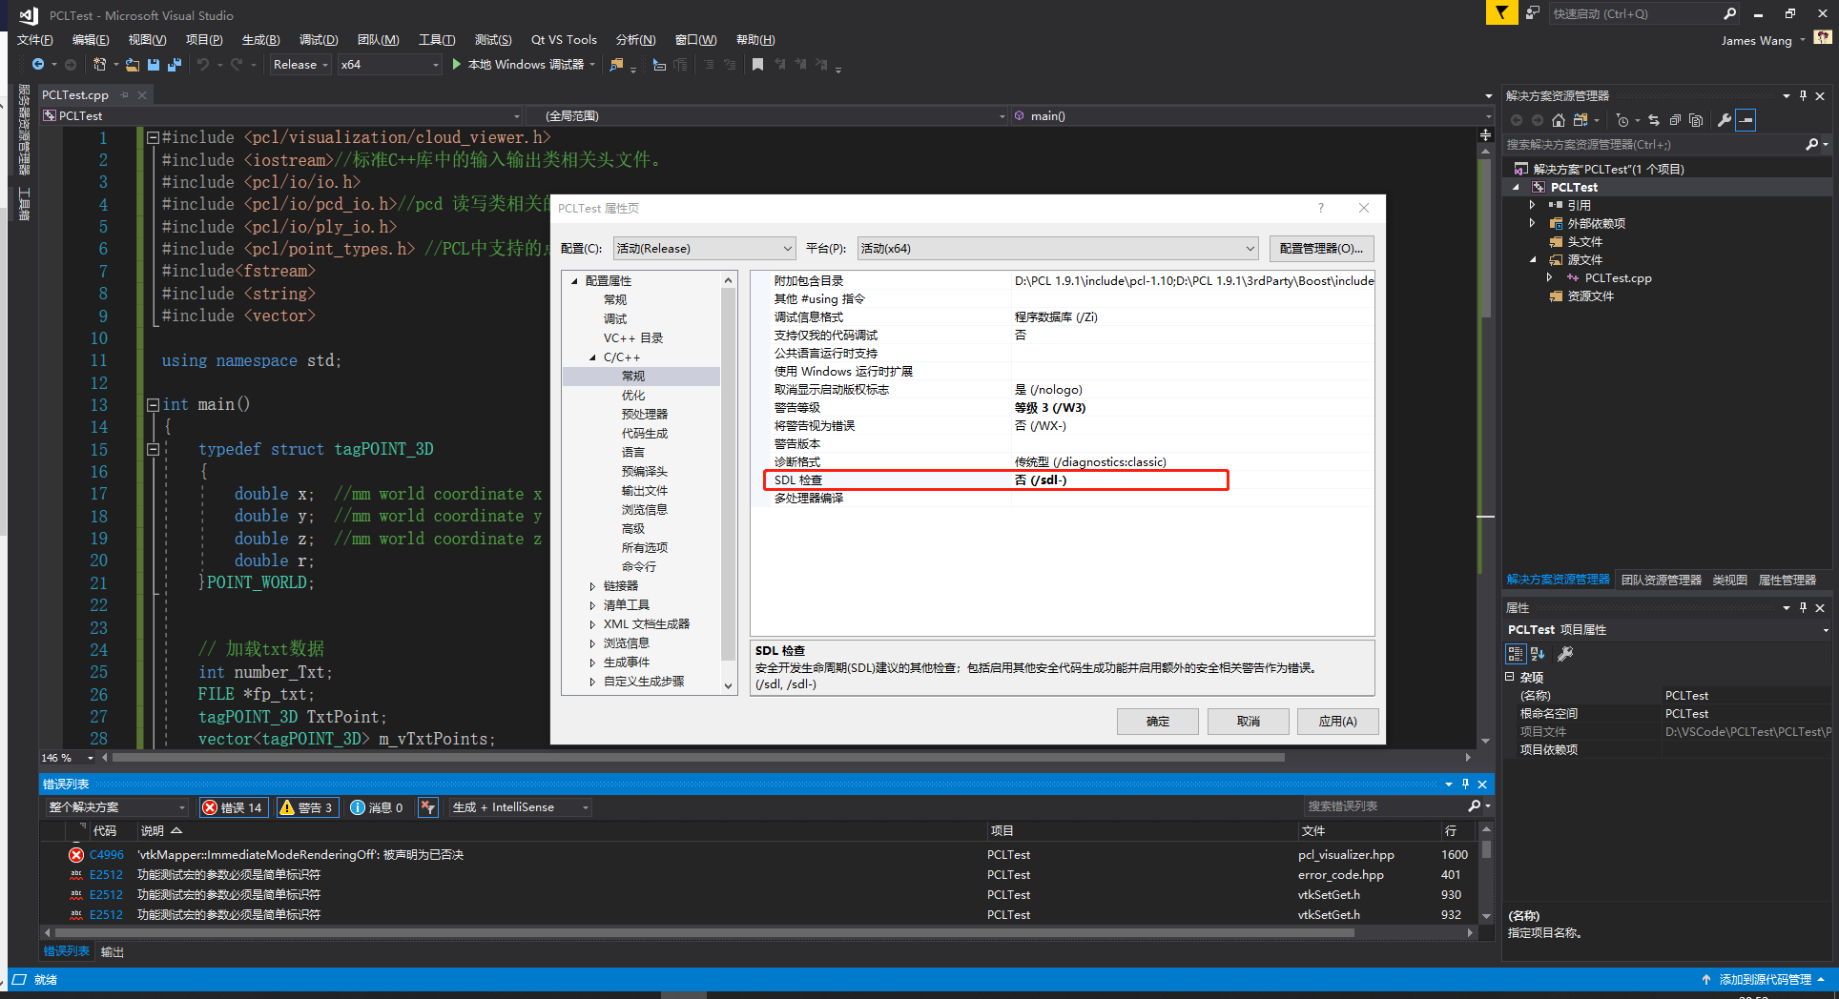Screen dimensions: 1839x999
Task: Open project properties via the wrench icon
Action: coord(1725,120)
